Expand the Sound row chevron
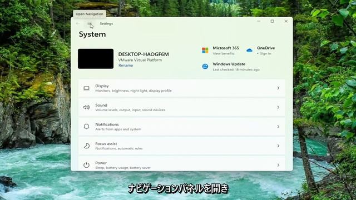 coord(278,107)
